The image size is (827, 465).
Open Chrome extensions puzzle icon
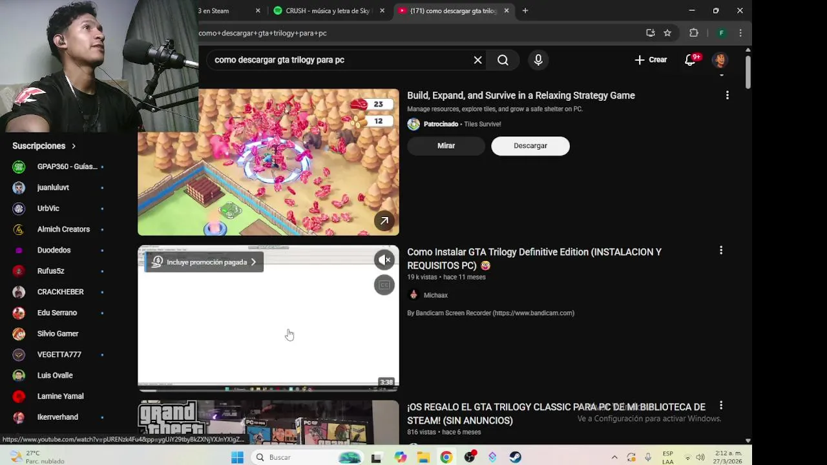[x=694, y=33]
